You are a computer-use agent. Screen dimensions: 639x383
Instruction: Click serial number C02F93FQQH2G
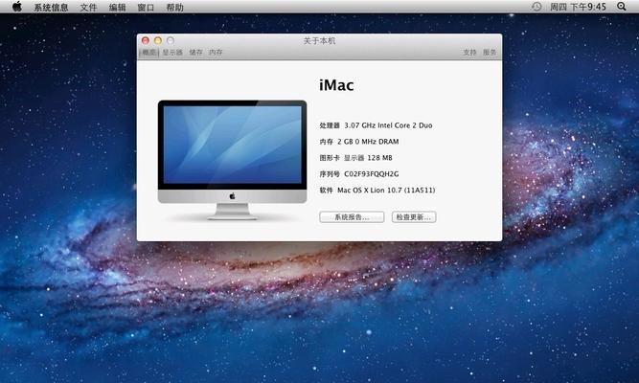click(372, 174)
